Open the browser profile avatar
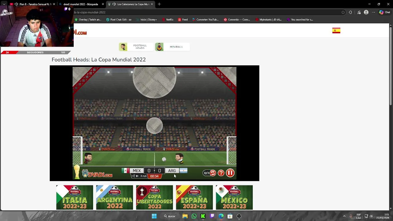The width and height of the screenshot is (393, 221). coord(366,12)
